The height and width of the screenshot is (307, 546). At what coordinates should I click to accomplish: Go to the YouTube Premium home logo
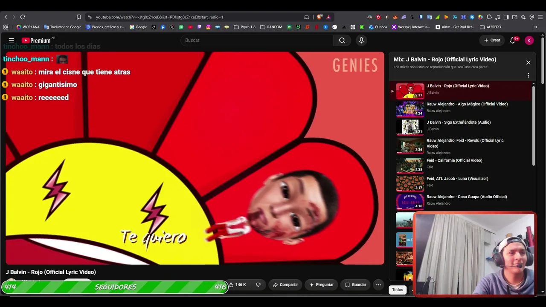[x=36, y=41]
